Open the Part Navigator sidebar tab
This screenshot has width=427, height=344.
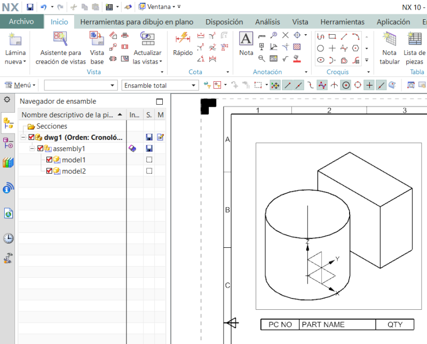coord(8,143)
